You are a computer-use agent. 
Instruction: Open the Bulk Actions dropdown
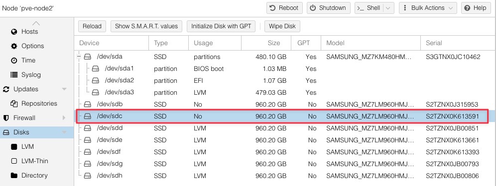pyautogui.click(x=428, y=8)
